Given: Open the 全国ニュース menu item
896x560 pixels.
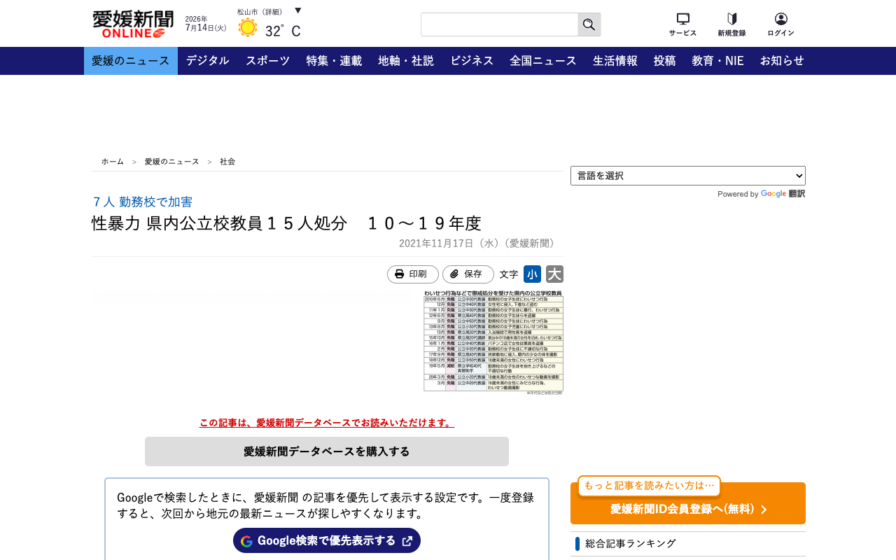Looking at the screenshot, I should [x=543, y=61].
